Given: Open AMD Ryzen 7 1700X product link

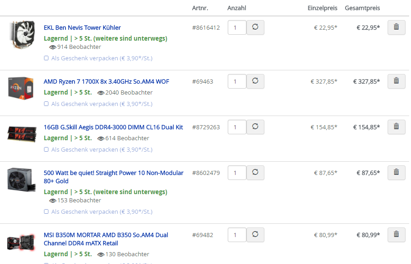Looking at the screenshot, I should [x=106, y=82].
